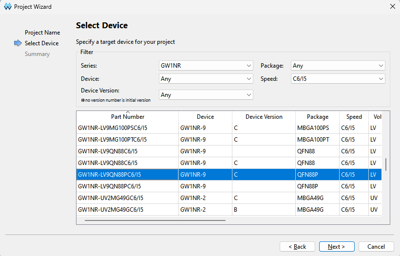Open the Device Version dropdown
The image size is (400, 256).
pos(206,95)
